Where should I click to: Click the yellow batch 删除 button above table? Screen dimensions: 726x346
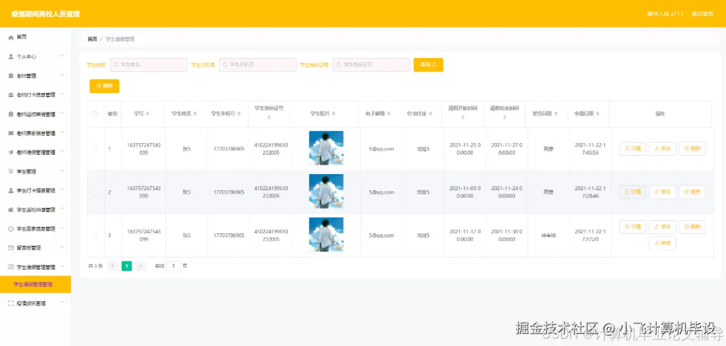(104, 86)
